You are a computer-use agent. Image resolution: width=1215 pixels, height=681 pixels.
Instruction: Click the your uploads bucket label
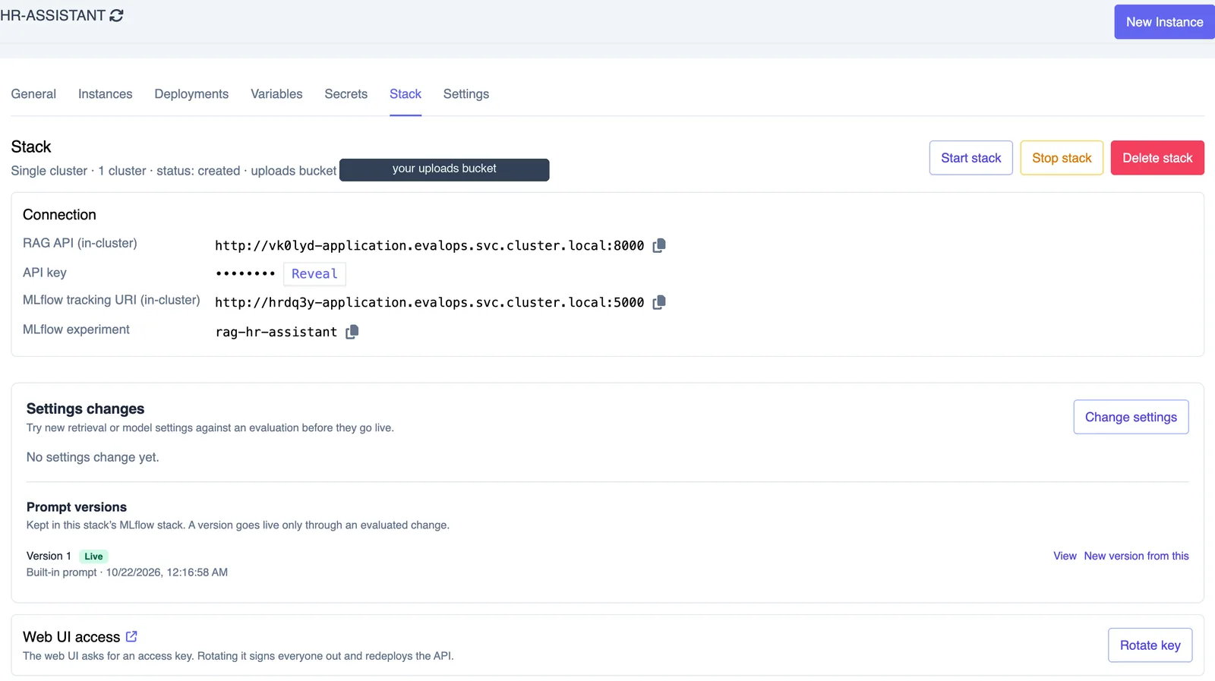(x=444, y=169)
